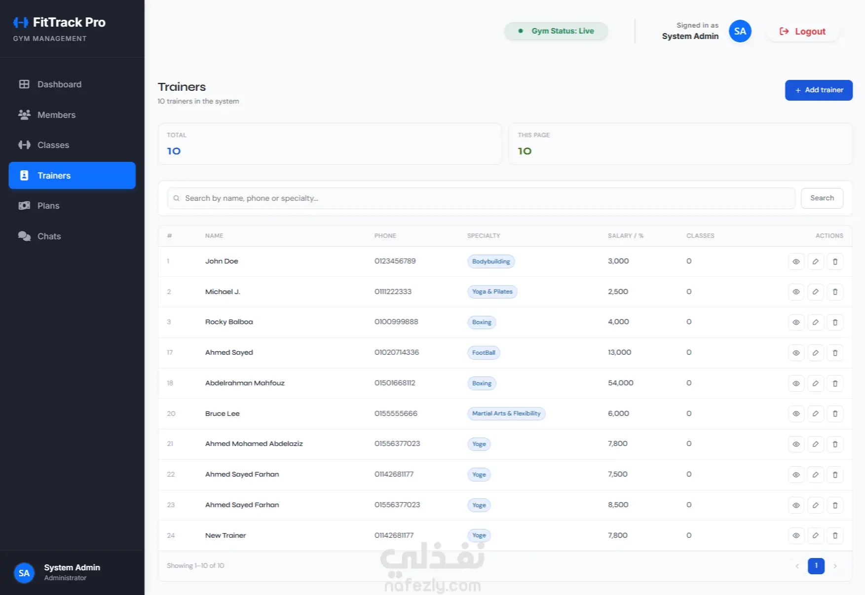865x595 pixels.
Task: Delete Ahmed Sayed trainer row 17
Action: click(x=835, y=353)
